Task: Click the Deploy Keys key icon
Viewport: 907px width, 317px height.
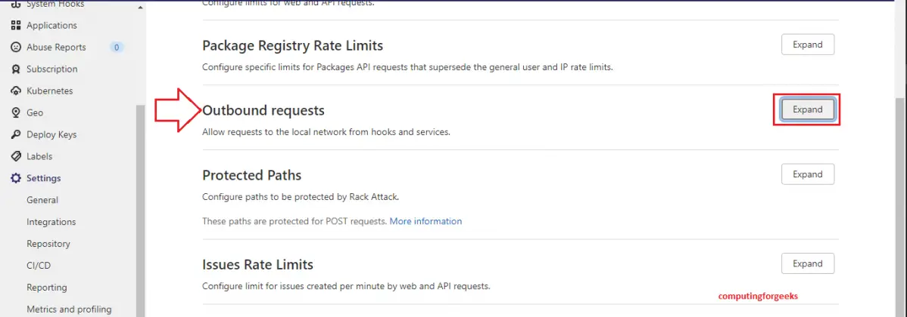Action: point(16,134)
